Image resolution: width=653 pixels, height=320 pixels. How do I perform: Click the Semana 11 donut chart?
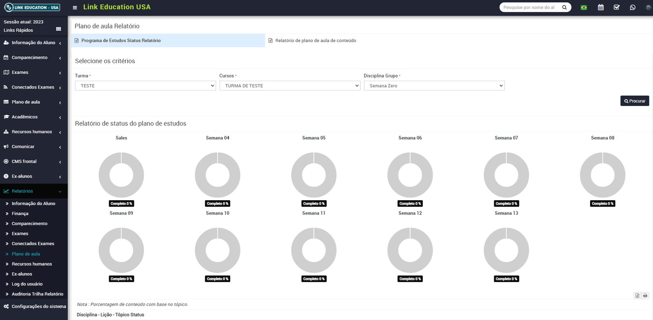click(x=314, y=250)
